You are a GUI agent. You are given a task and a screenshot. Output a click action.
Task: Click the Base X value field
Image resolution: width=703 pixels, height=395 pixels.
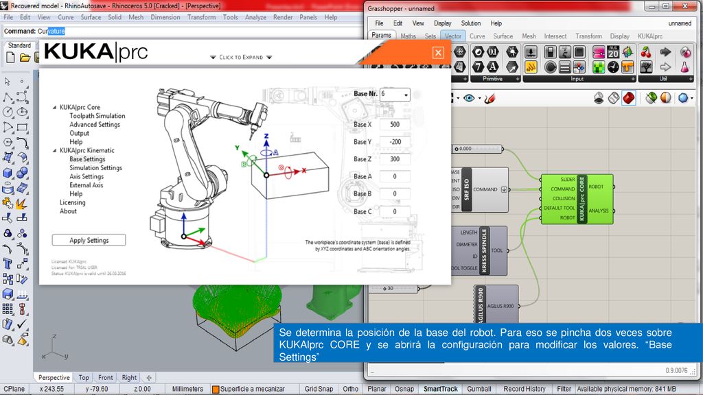[x=395, y=125]
